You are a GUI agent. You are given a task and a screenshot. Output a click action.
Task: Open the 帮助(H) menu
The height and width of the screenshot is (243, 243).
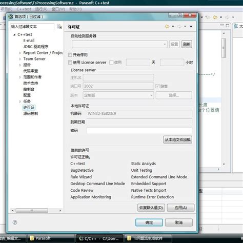click(x=75, y=9)
